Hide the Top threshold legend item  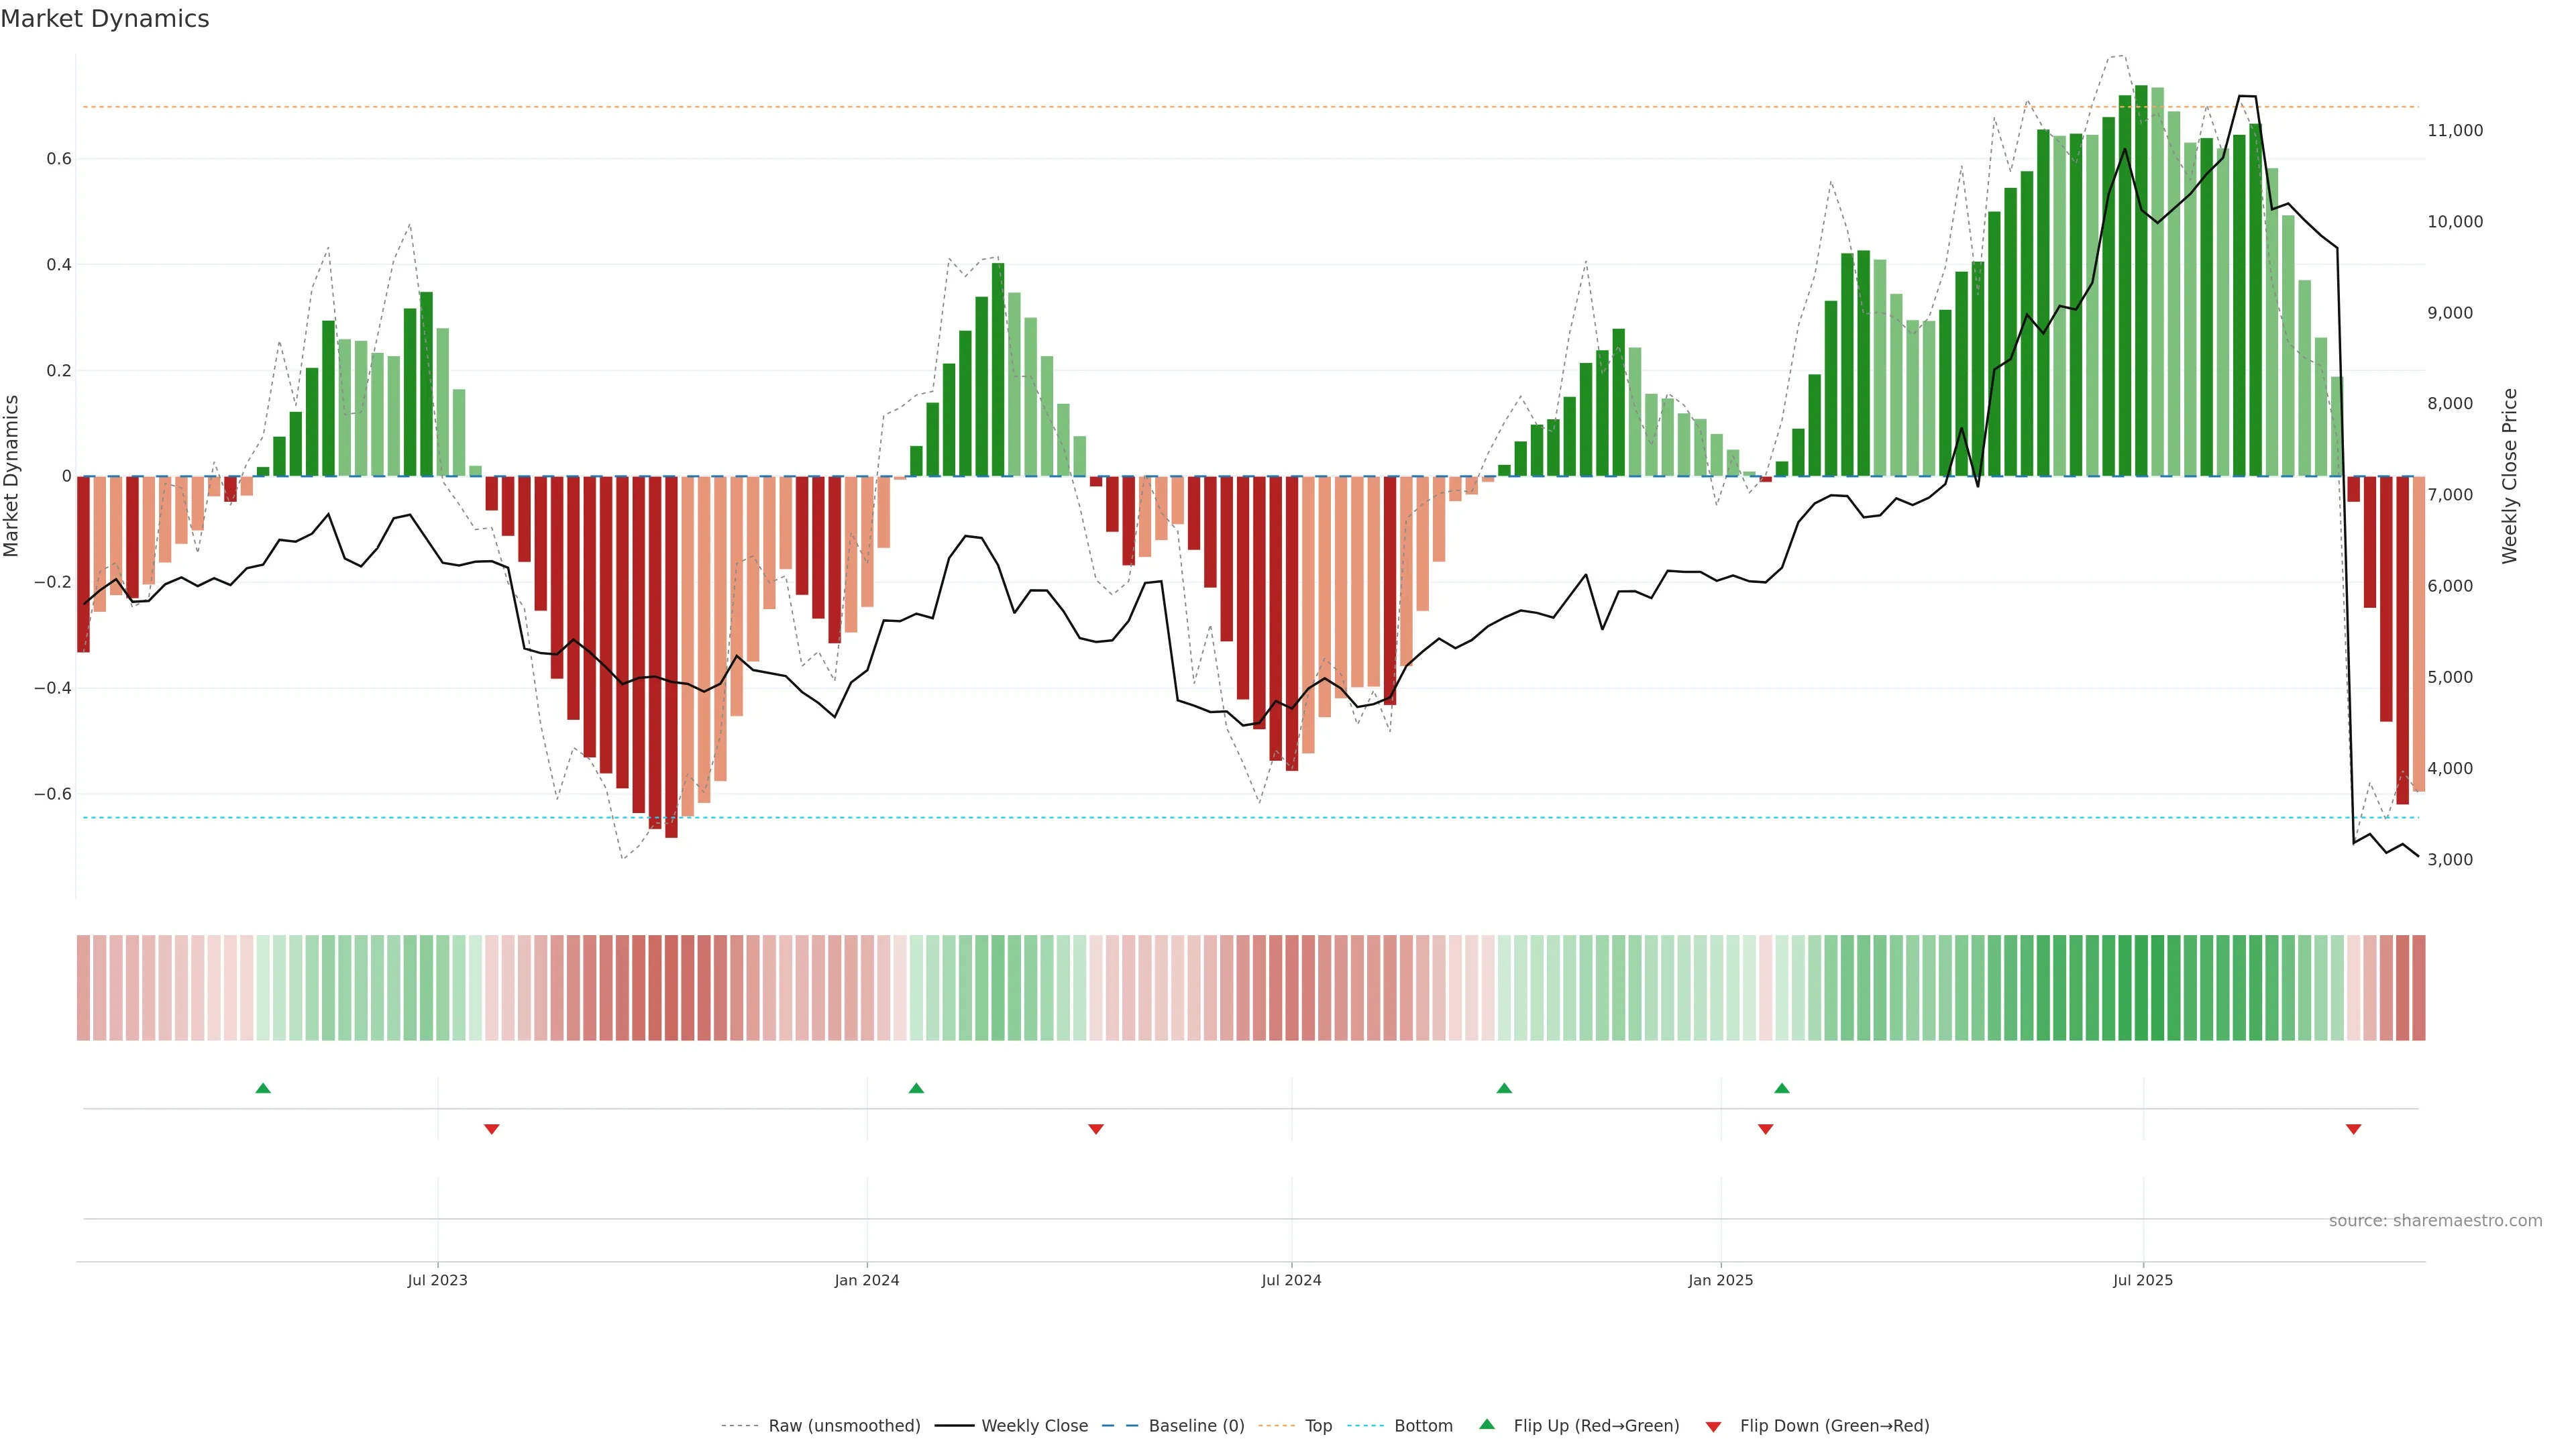coord(1318,1426)
